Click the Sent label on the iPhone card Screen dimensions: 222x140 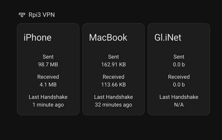48,57
